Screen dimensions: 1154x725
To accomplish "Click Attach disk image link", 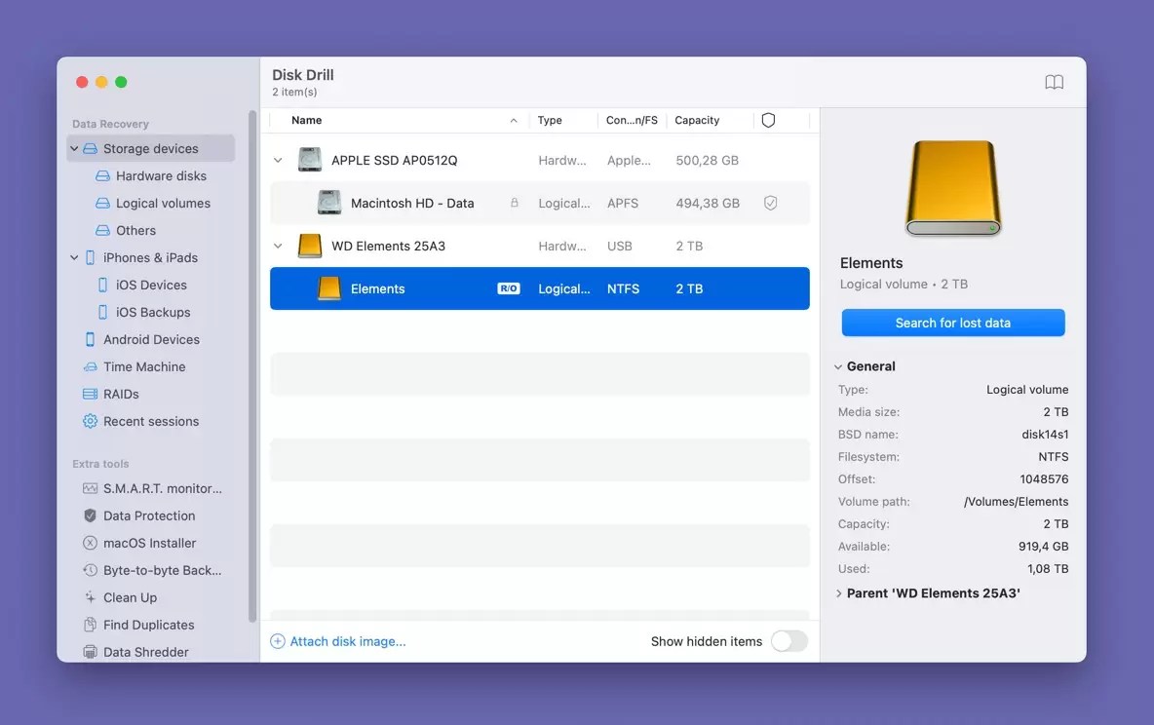I will click(x=347, y=641).
